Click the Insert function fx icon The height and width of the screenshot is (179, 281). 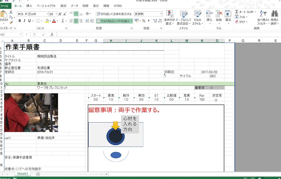coord(52,34)
